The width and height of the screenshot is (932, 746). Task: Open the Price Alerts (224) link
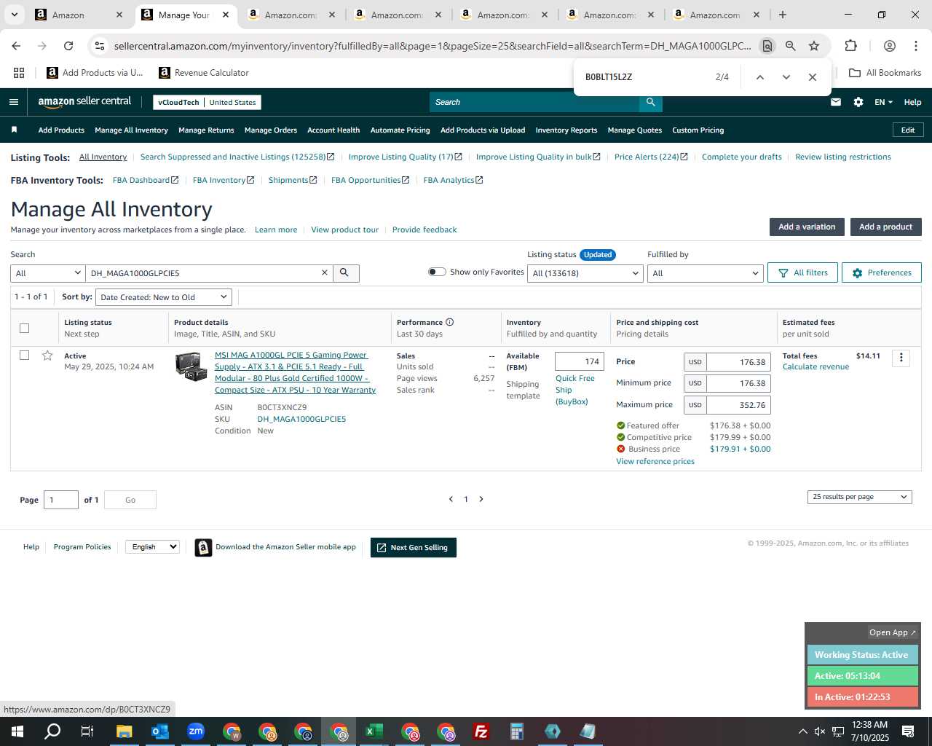(x=650, y=157)
